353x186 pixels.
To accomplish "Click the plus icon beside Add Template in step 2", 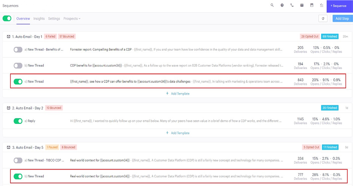I will tap(167, 133).
